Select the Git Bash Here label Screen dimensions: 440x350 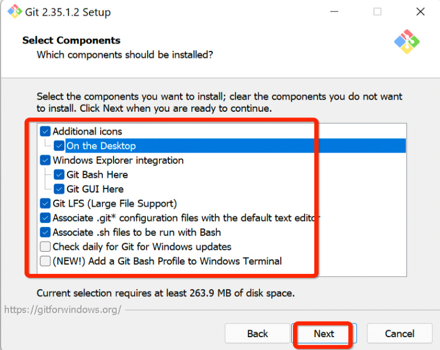pos(97,174)
